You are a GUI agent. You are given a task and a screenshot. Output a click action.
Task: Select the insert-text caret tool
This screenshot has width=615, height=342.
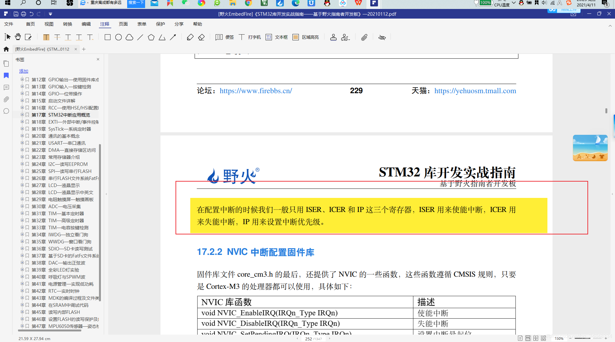coord(90,37)
